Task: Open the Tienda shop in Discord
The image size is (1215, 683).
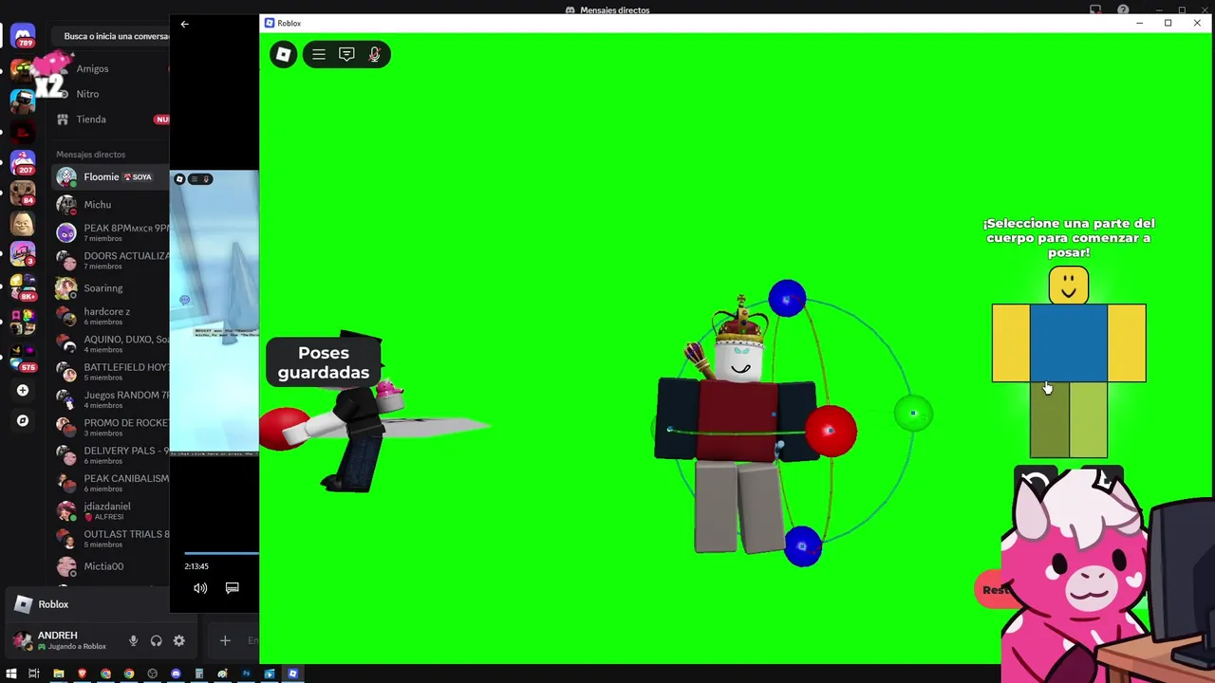Action: click(x=112, y=120)
